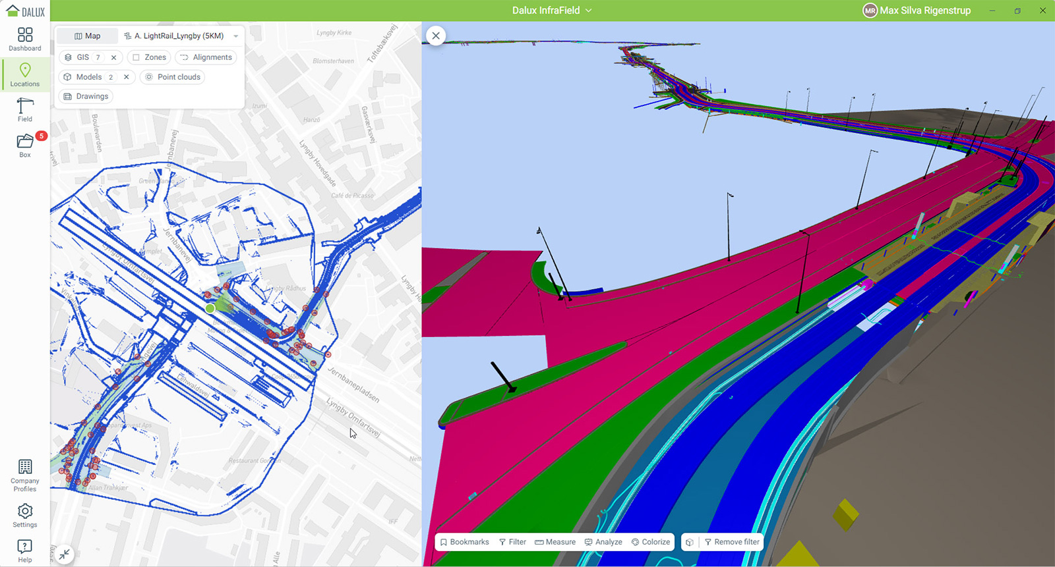
Task: Minimize the Dalux window
Action: click(x=992, y=11)
